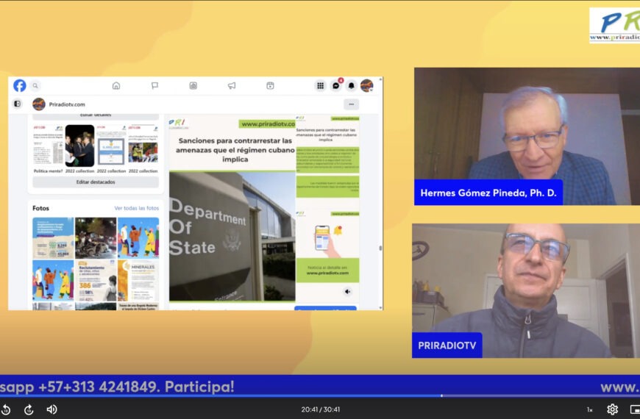
Task: Click the Priradiotv.com page avatar
Action: coord(39,104)
